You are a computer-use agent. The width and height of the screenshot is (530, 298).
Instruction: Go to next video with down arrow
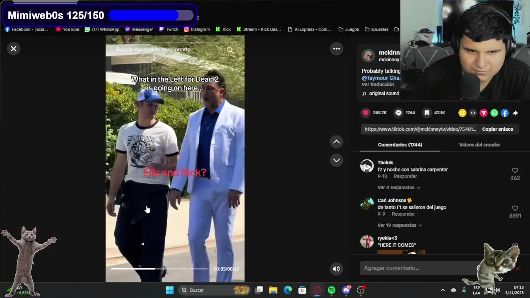[x=337, y=160]
